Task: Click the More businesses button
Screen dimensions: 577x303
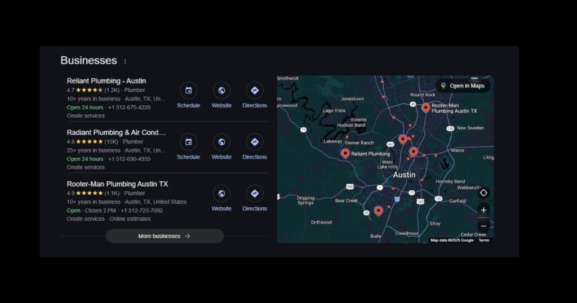Action: click(165, 236)
